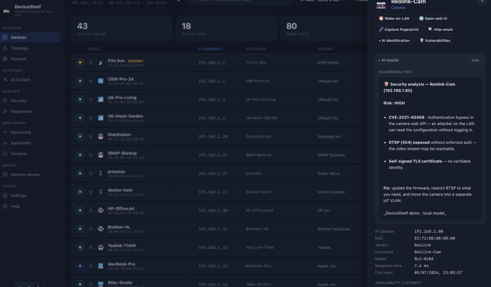Click AI identification button
The width and height of the screenshot is (491, 287).
[x=394, y=41]
